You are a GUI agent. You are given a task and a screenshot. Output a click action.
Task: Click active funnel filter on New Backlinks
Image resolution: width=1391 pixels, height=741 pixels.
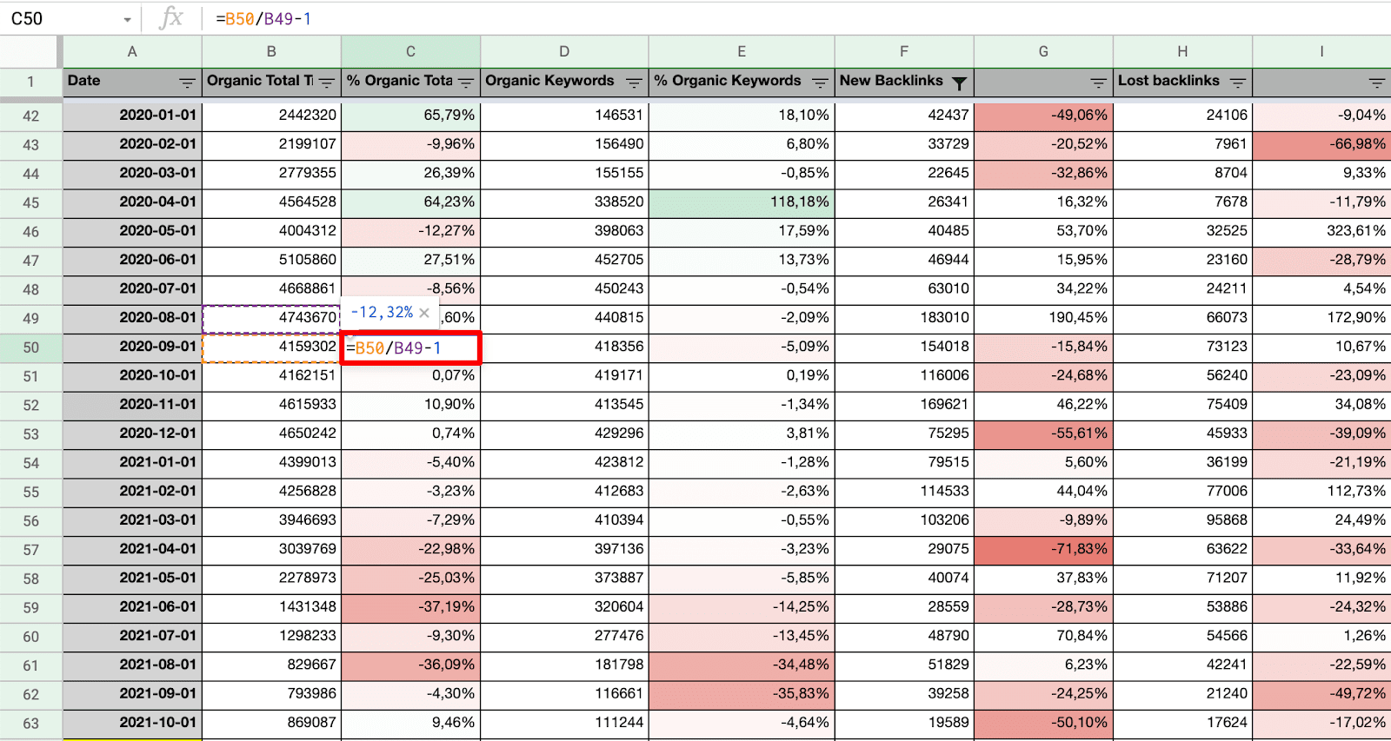[959, 83]
